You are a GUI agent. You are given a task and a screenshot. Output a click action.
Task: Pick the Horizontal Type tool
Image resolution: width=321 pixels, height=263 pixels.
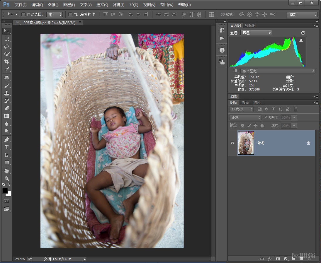[x=7, y=147]
